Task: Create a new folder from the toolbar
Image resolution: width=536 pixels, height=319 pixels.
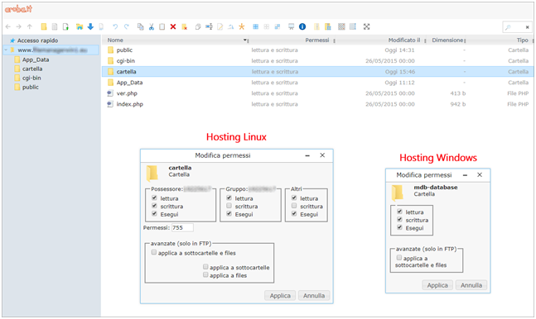Action: [44, 26]
